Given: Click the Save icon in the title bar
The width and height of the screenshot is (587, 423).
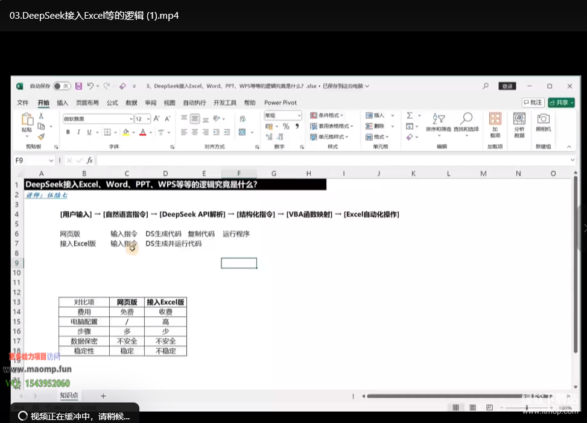Looking at the screenshot, I should click(78, 86).
